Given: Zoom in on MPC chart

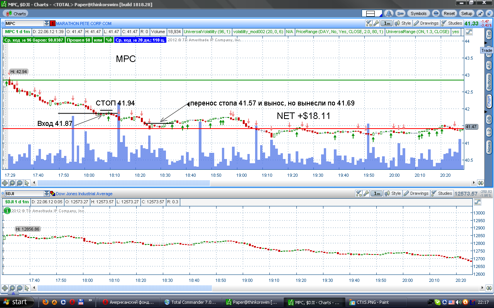Looking at the screenshot, I should point(12,183).
